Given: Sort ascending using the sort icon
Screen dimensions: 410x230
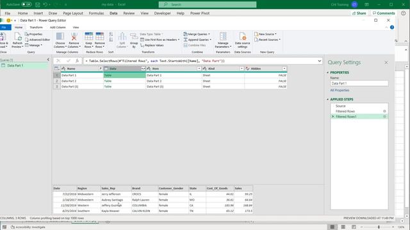Looking at the screenshot, I should [111, 34].
